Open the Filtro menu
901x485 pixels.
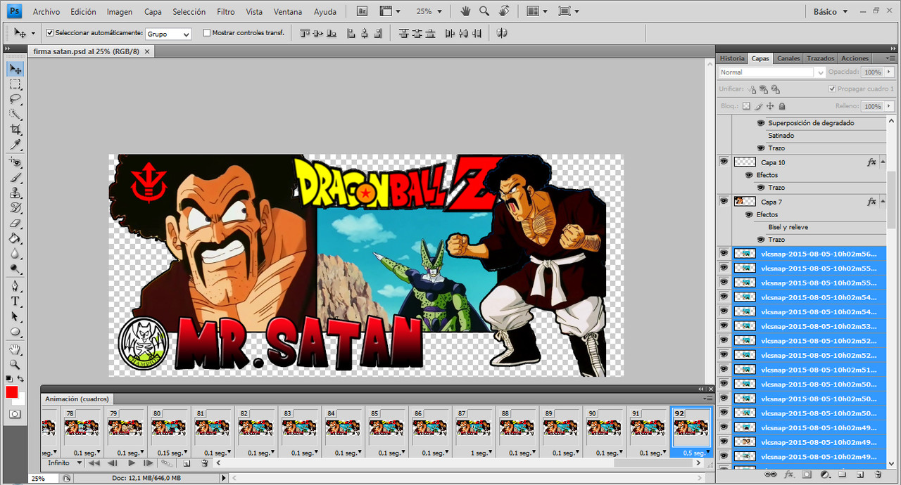[226, 12]
